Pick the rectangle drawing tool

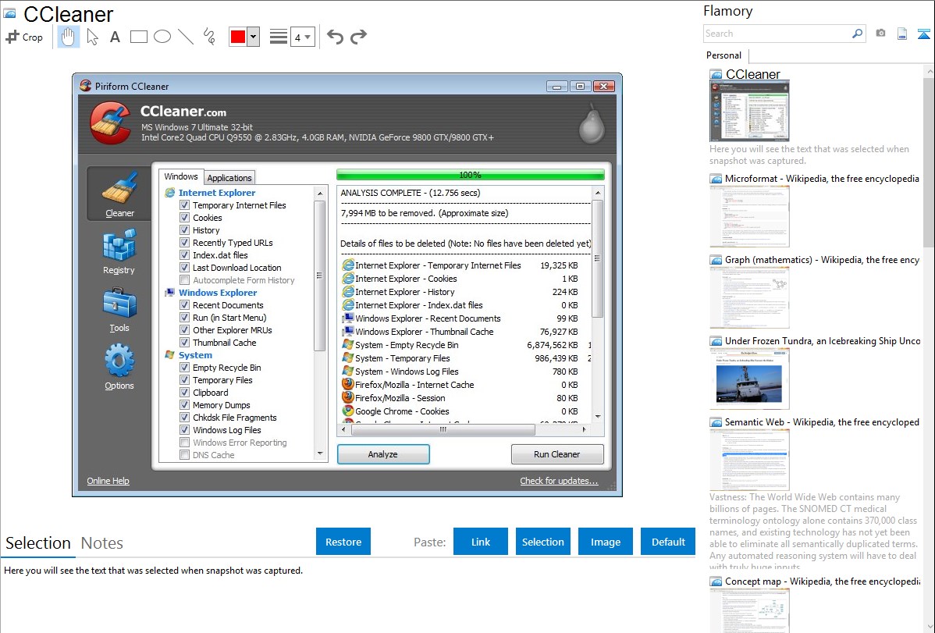pos(138,37)
